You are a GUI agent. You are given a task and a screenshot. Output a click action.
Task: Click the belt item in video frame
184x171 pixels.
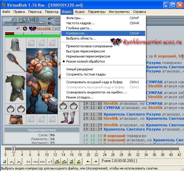(16, 119)
